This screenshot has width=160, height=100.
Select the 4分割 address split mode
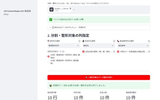point(49,56)
